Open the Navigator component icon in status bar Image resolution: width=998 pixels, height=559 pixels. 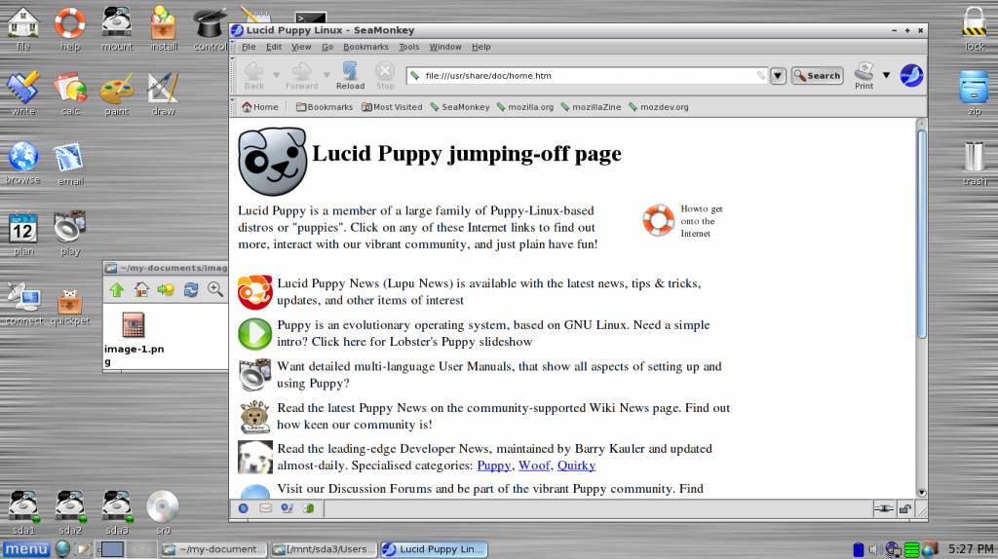[x=243, y=508]
